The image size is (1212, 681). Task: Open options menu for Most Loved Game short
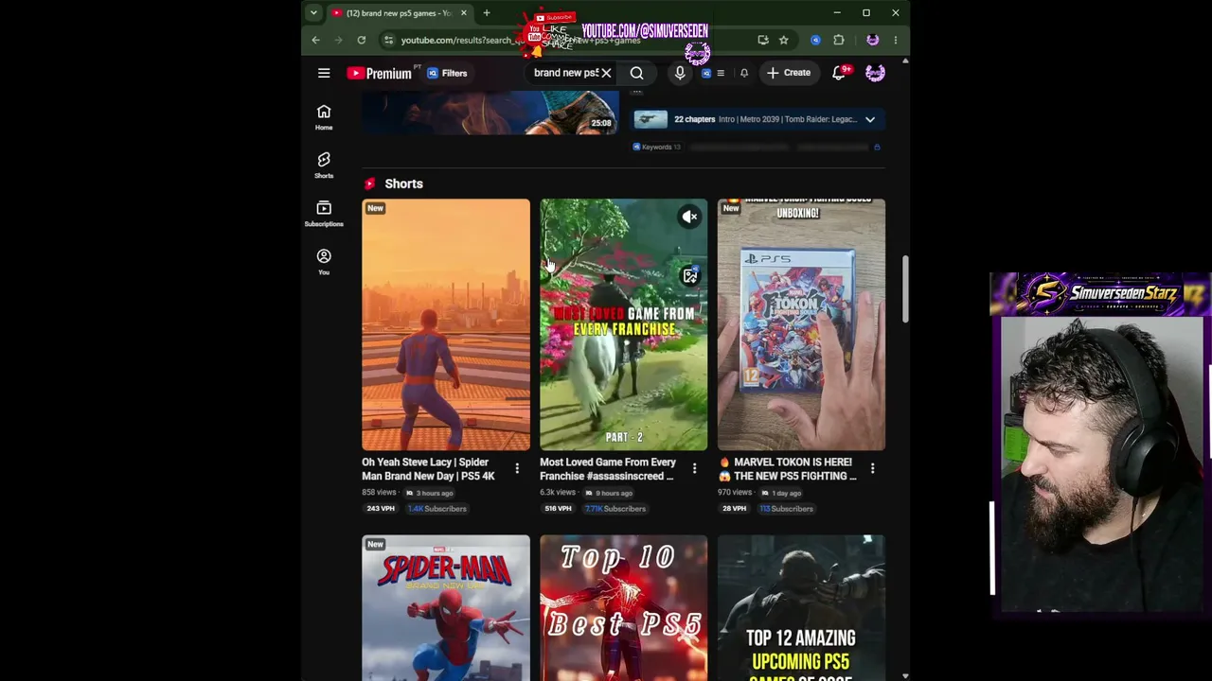click(x=694, y=468)
